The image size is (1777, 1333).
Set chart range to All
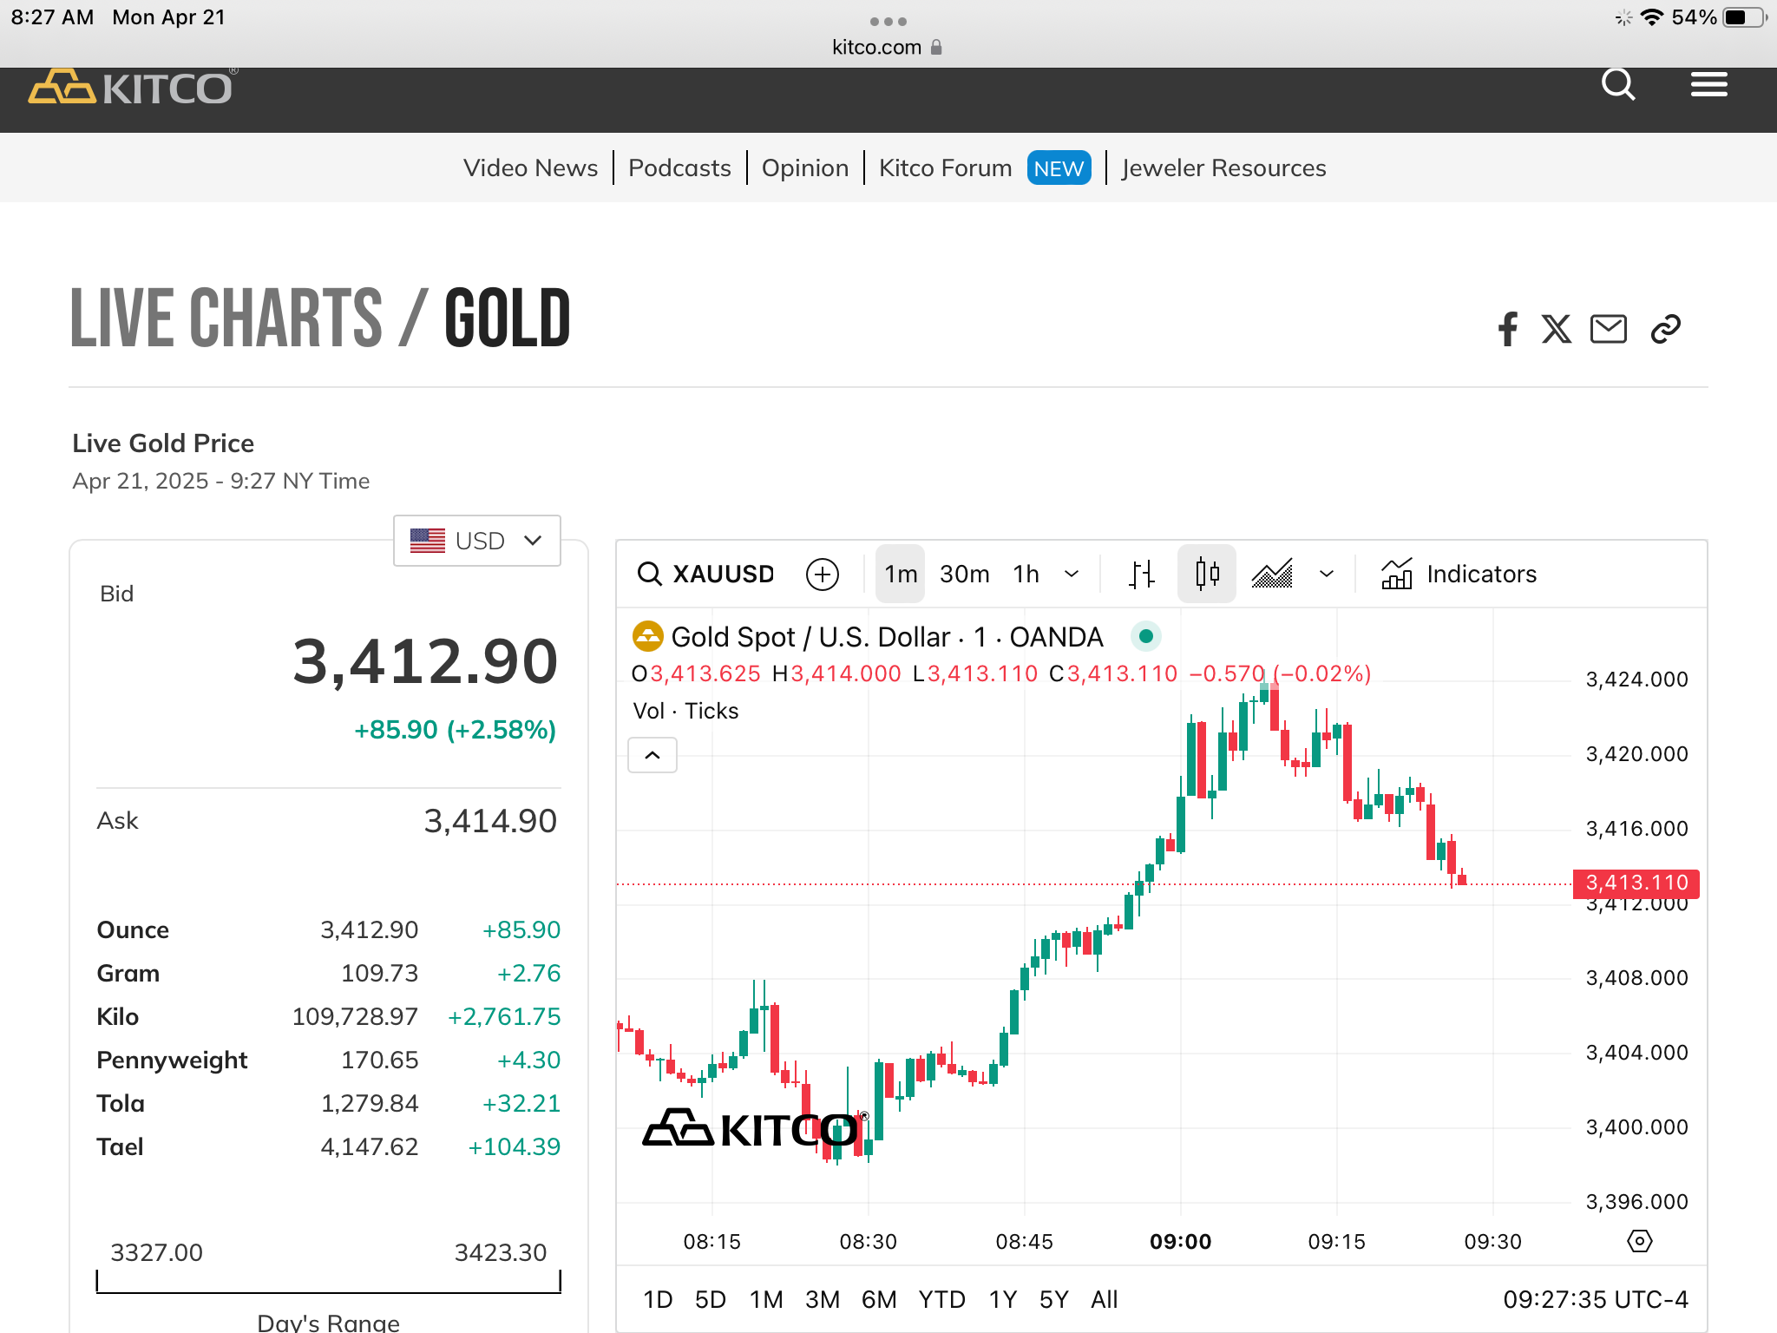coord(1105,1299)
